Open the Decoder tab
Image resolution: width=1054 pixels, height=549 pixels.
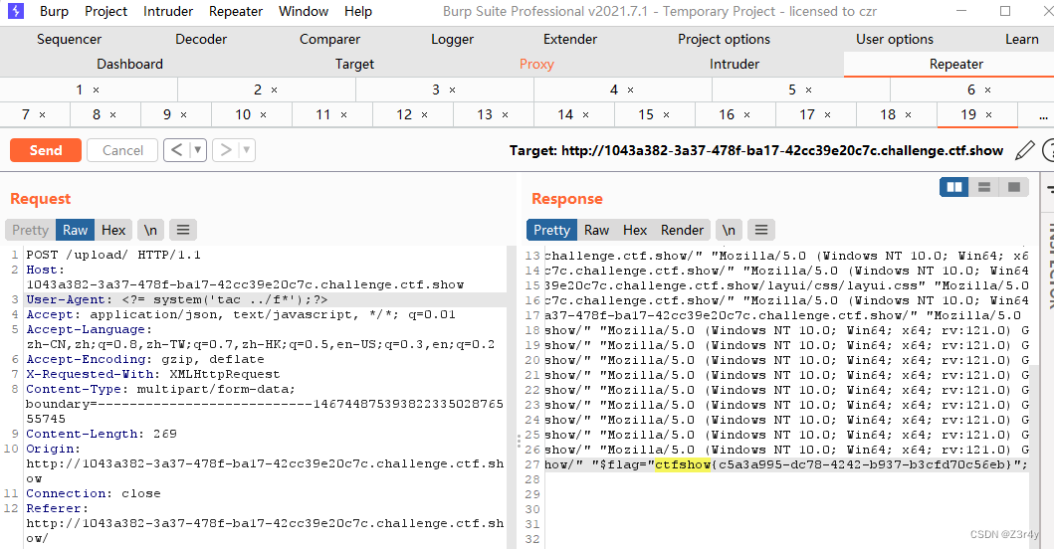201,39
